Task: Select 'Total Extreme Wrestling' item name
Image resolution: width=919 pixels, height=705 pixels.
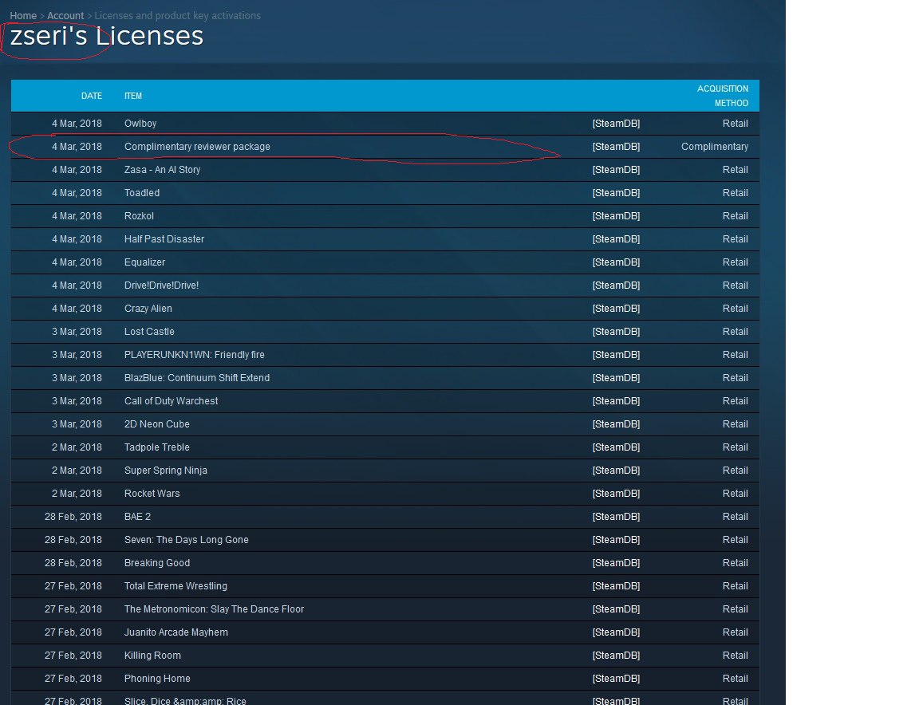Action: coord(176,587)
